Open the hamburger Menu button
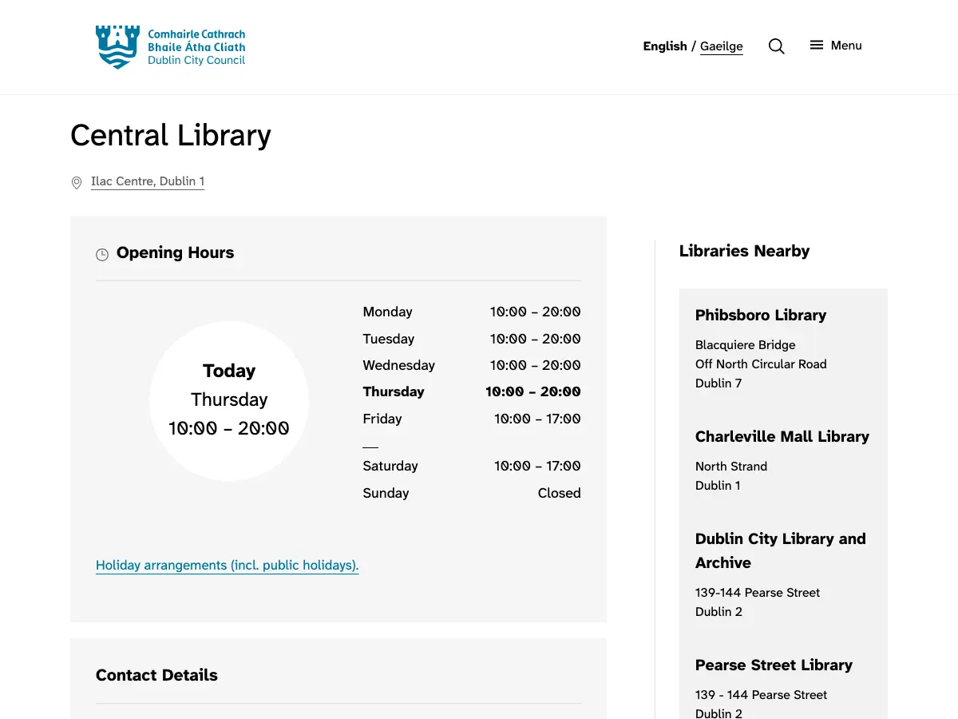The image size is (958, 719). point(836,46)
